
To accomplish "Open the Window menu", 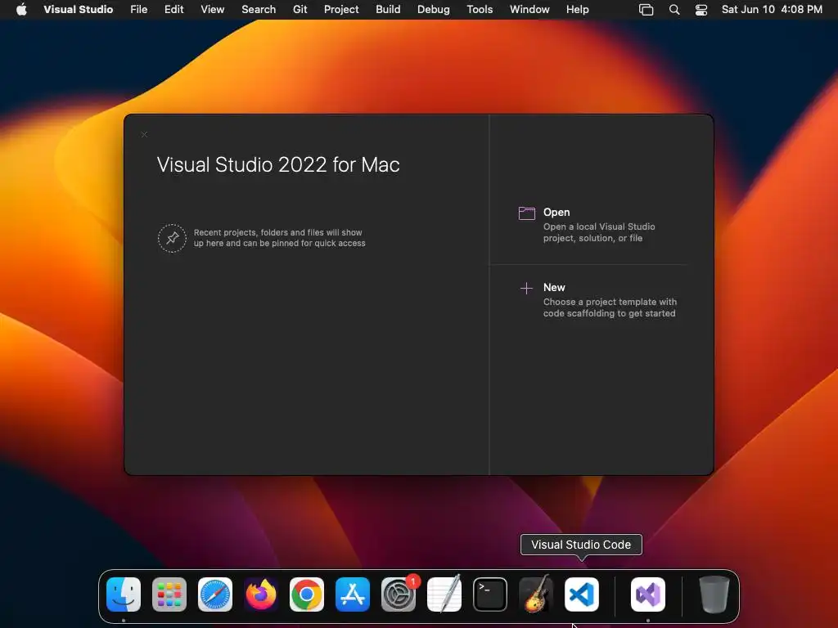I will point(529,9).
